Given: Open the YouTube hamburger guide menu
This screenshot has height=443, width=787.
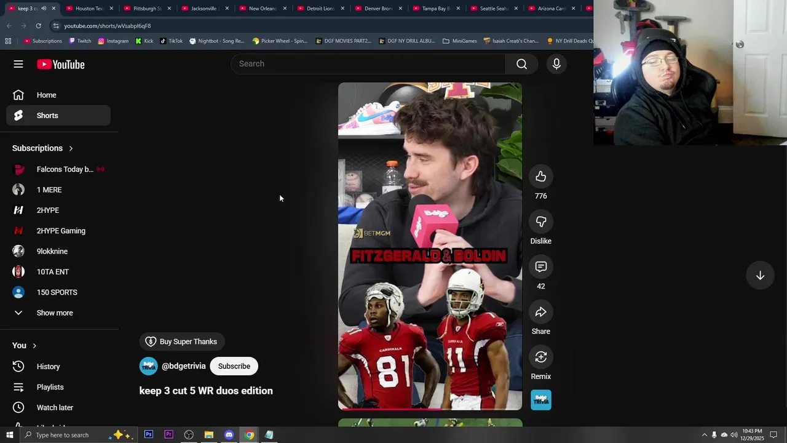Looking at the screenshot, I should 18,64.
